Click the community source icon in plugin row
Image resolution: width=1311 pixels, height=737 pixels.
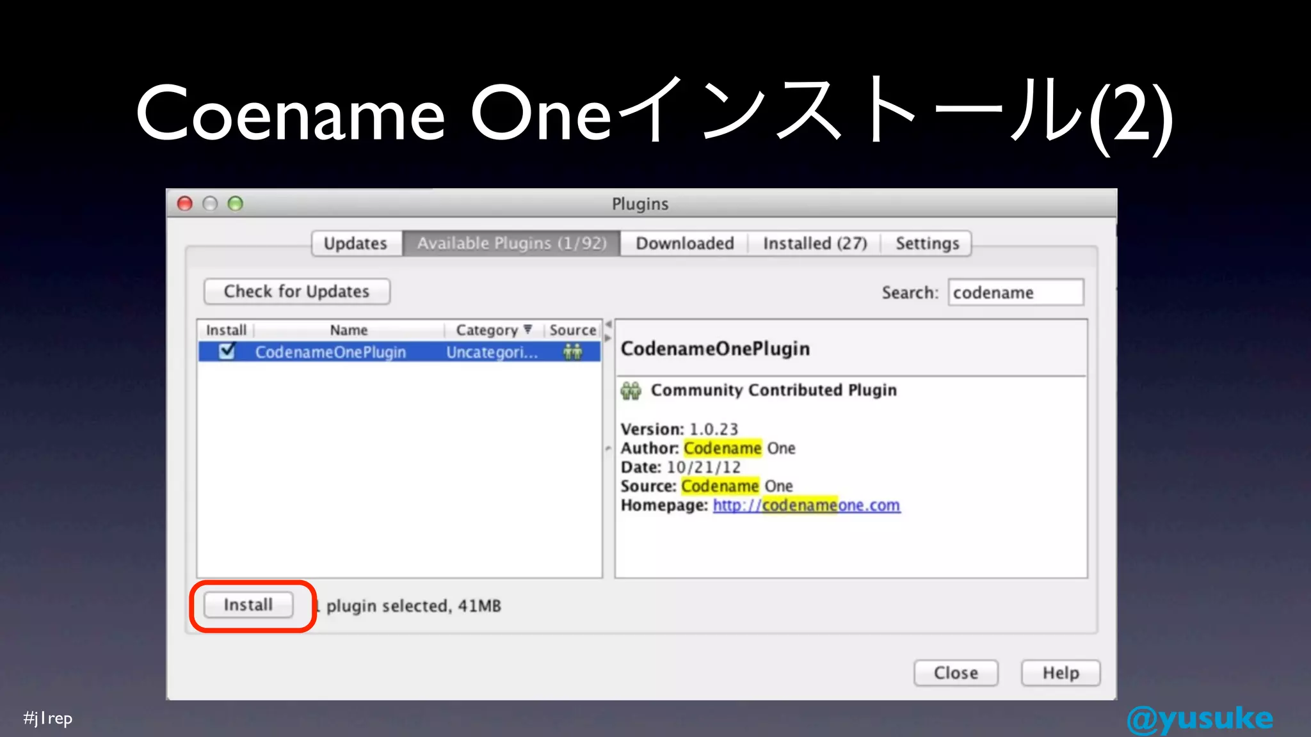572,352
